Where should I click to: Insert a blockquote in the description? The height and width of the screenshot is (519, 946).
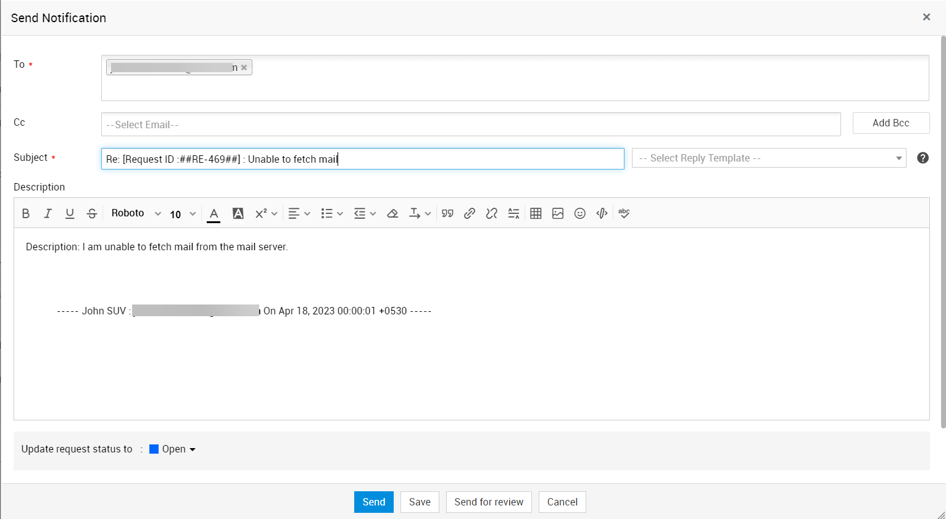click(447, 213)
